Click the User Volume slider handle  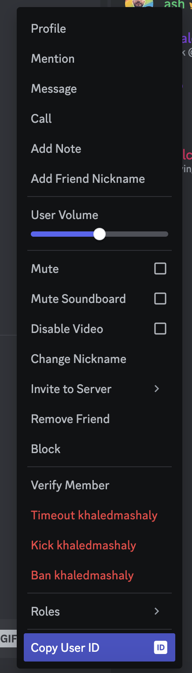(100, 234)
